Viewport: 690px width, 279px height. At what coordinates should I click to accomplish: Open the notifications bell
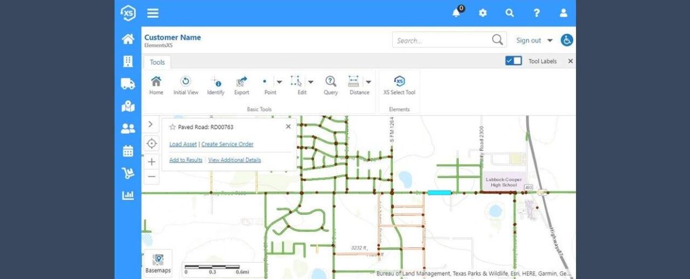click(x=456, y=13)
